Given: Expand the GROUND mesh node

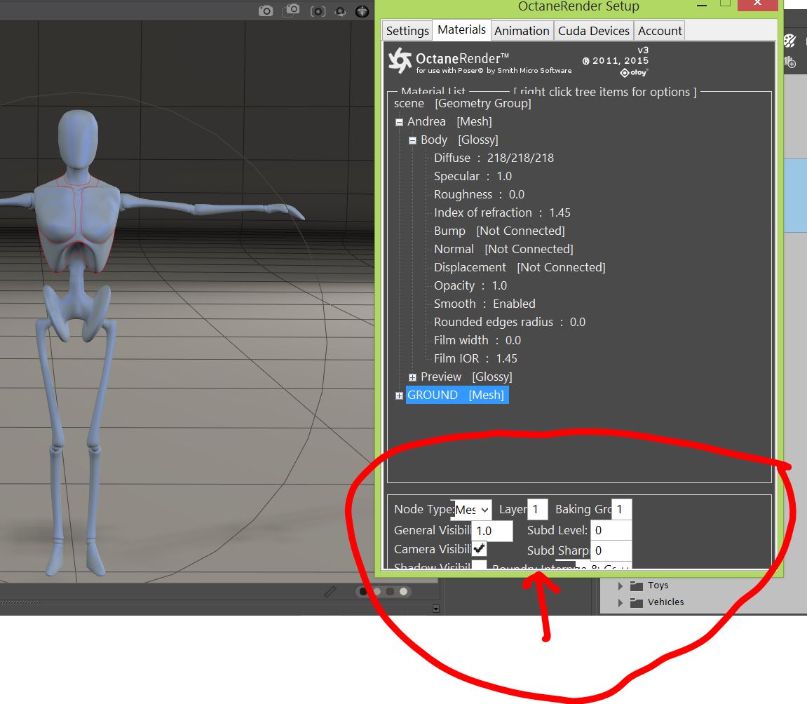Looking at the screenshot, I should [399, 395].
